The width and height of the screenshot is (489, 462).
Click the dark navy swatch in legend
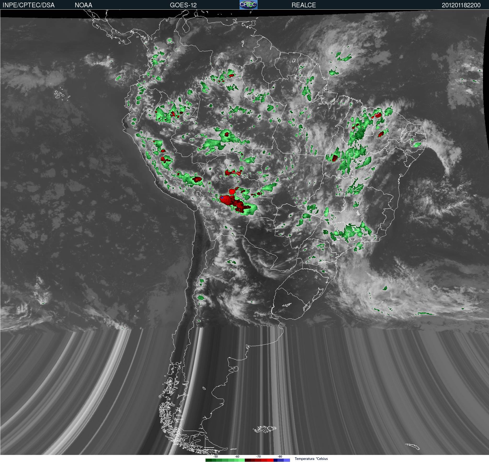pos(275,460)
